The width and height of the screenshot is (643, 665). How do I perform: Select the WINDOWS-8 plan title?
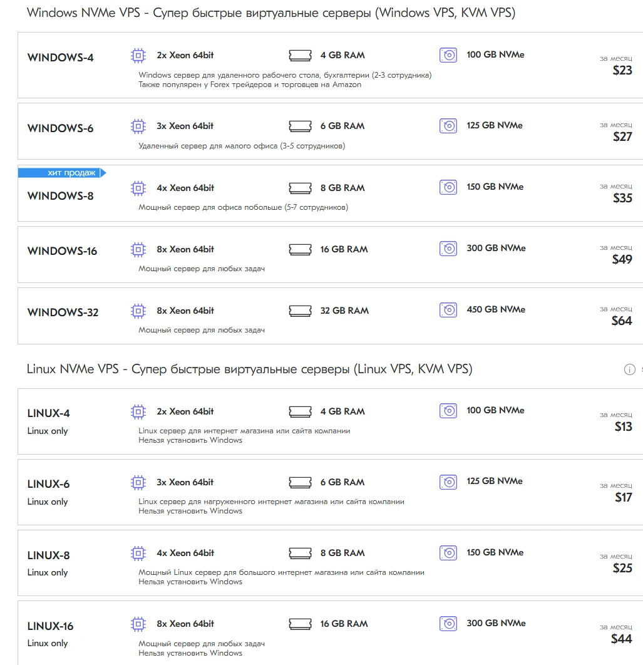[x=61, y=196]
